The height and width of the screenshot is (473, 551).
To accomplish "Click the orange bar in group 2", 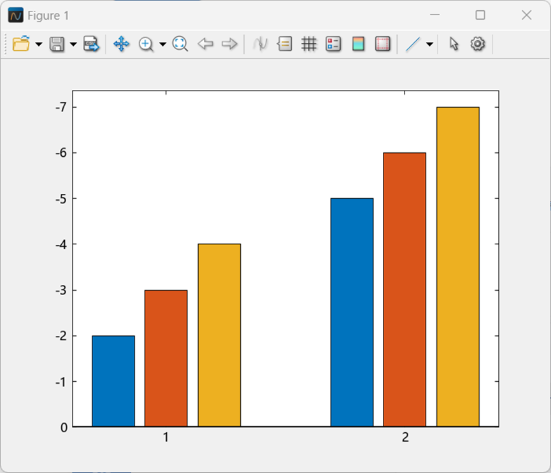I will point(404,290).
